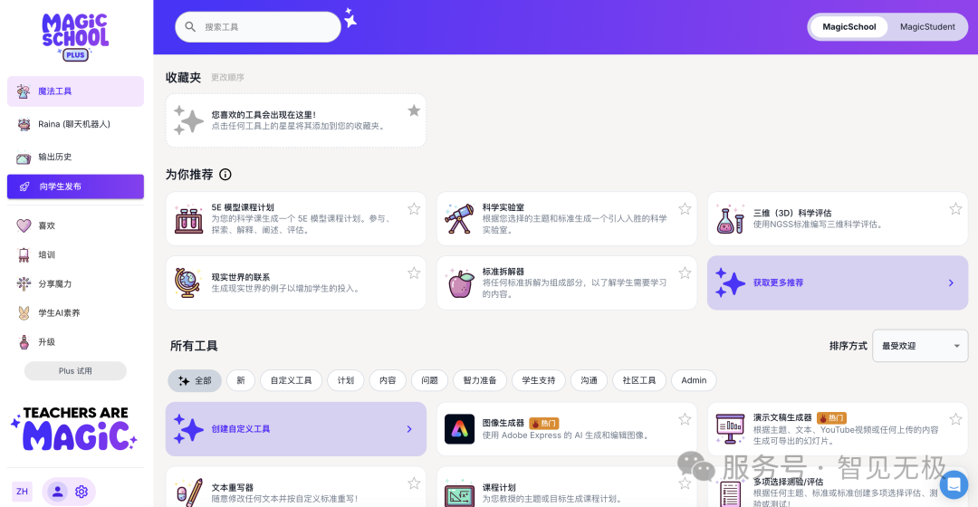
Task: Click the 搜索工具 search field
Action: (x=257, y=27)
